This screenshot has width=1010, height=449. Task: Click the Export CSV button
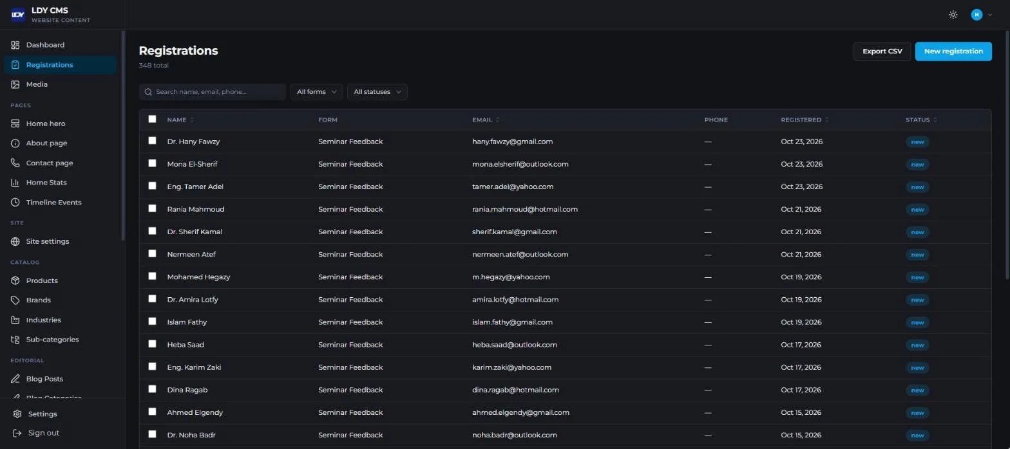pos(882,51)
